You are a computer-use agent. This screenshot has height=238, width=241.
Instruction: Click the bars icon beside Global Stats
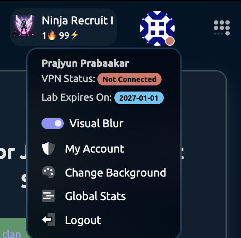tap(48, 196)
